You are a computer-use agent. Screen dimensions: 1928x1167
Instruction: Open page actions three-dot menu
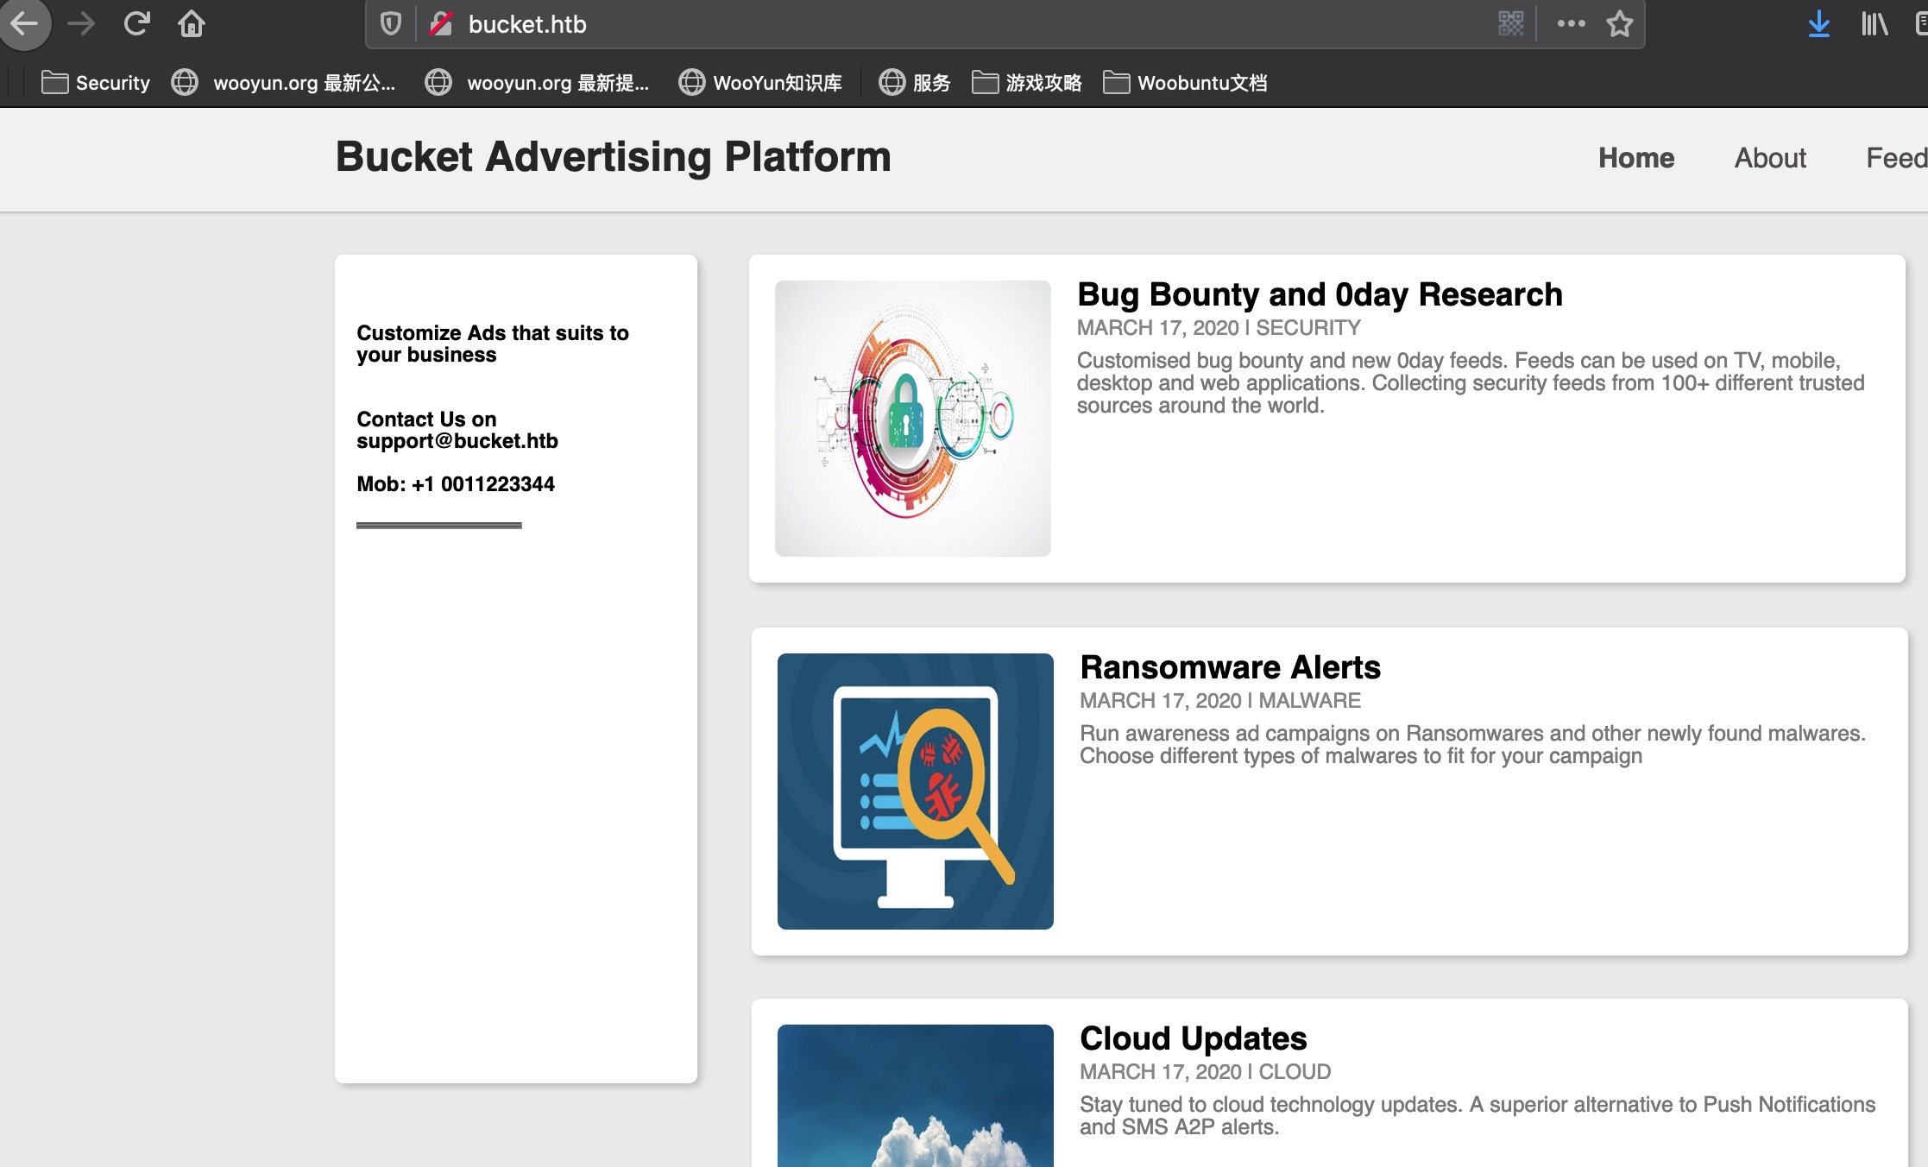tap(1571, 23)
